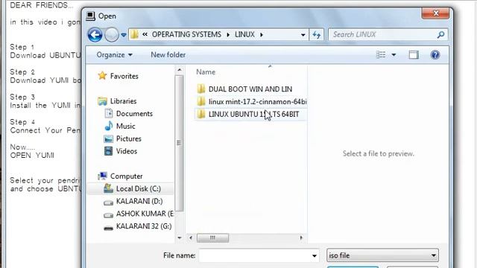
Task: Select the LINUX UBUNTU LTS 64BIT folder
Action: coord(253,114)
